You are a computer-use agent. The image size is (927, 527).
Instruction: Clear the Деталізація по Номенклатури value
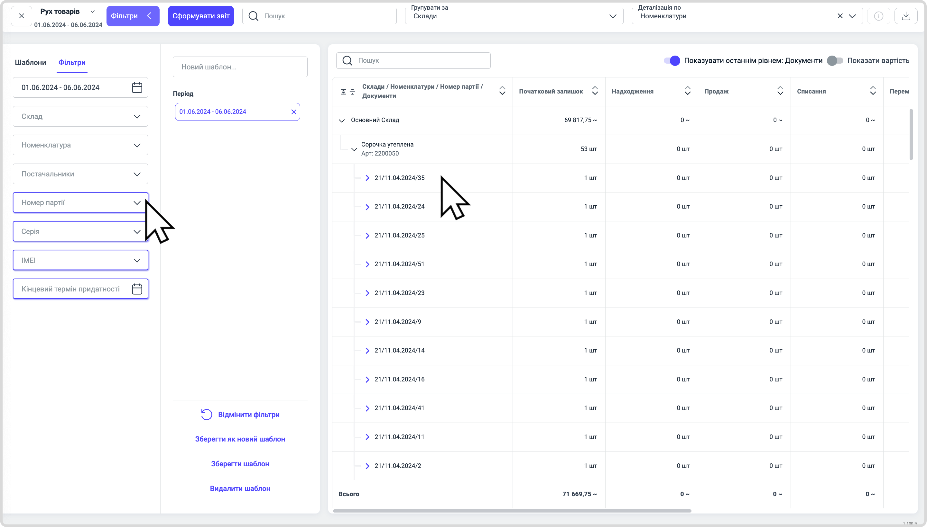coord(840,16)
